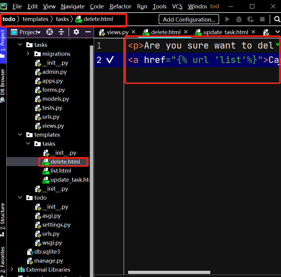Click the locate/scroll-from-source crosshair icon
This screenshot has width=281, height=277.
(50, 32)
